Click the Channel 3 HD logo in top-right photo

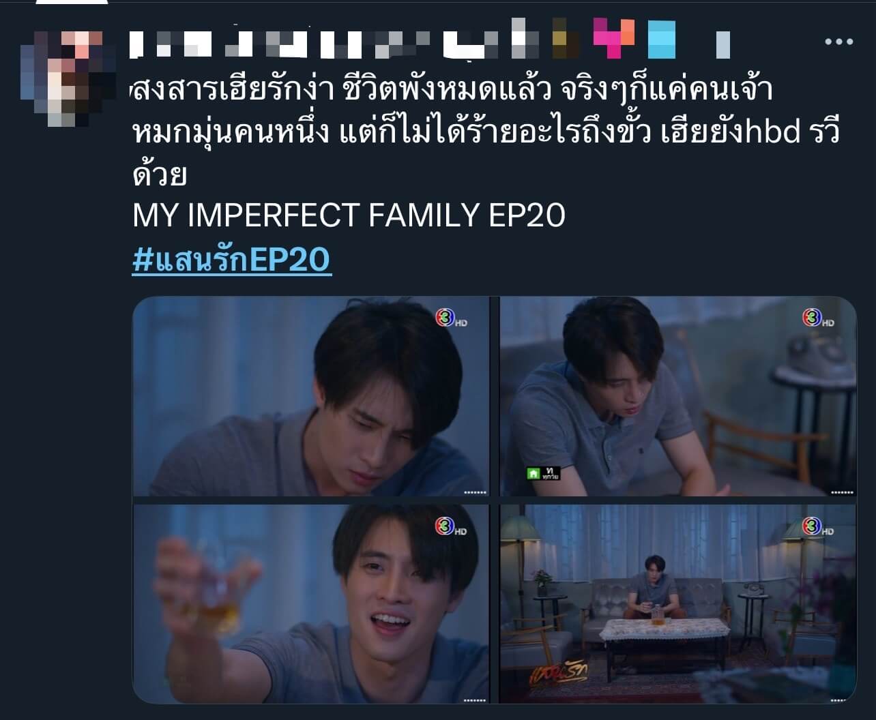[x=818, y=318]
